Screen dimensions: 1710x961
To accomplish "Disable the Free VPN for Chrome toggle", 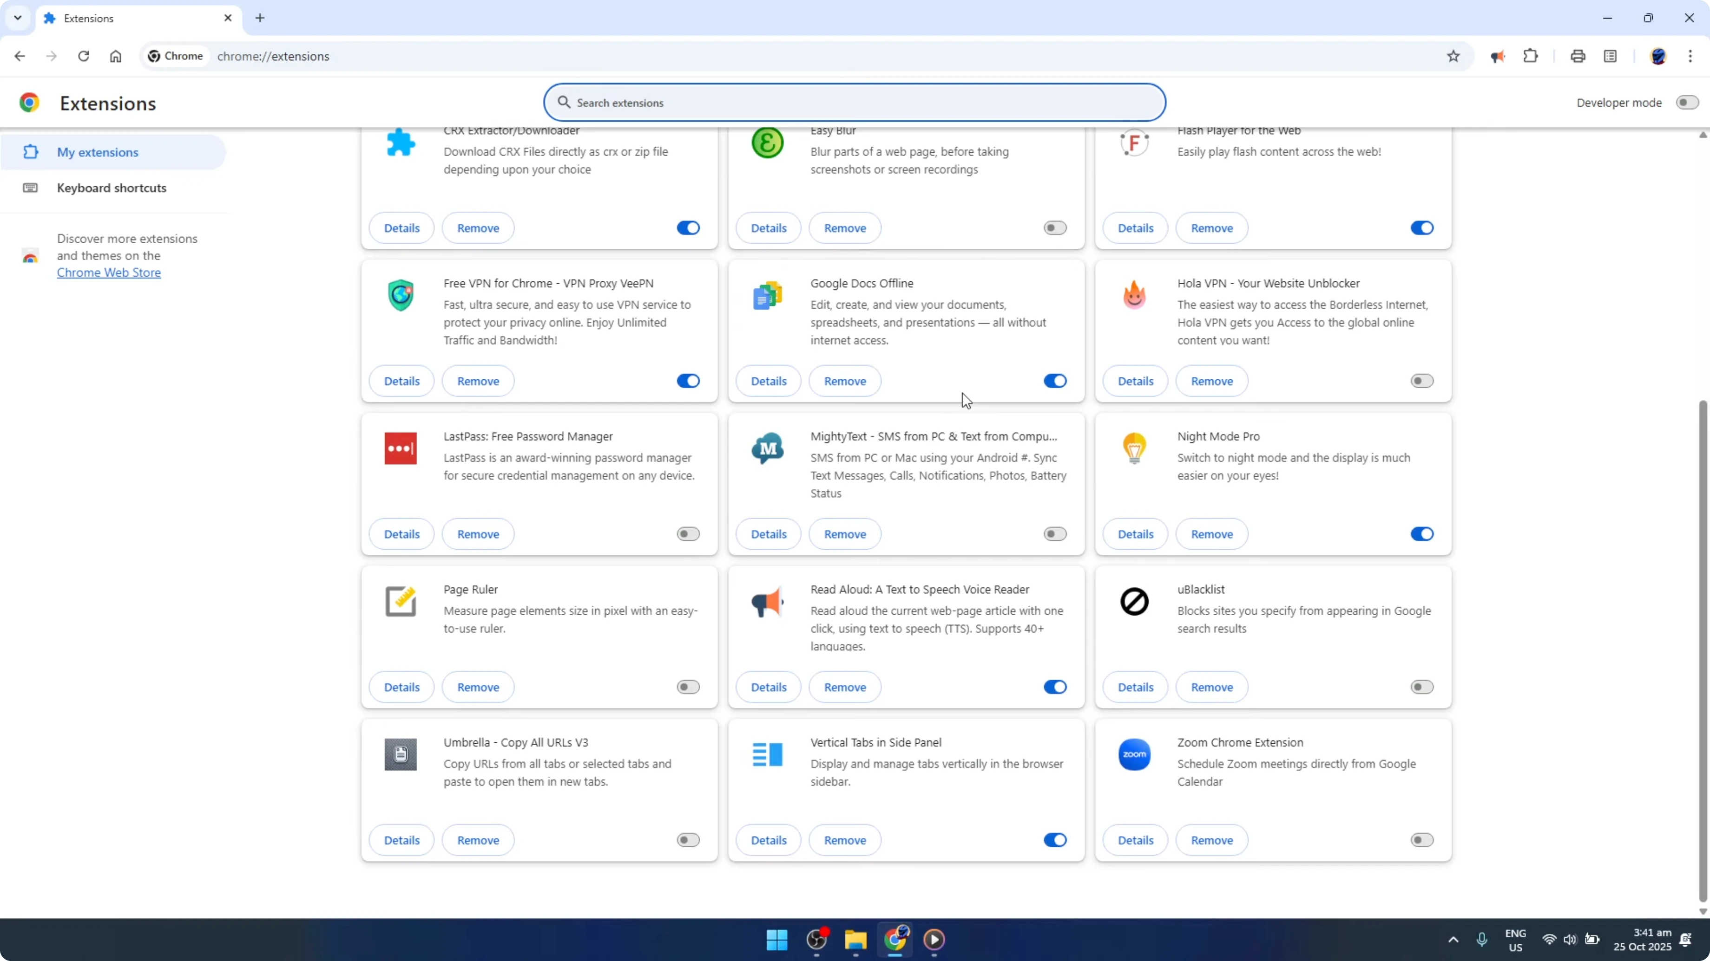I will coord(688,381).
